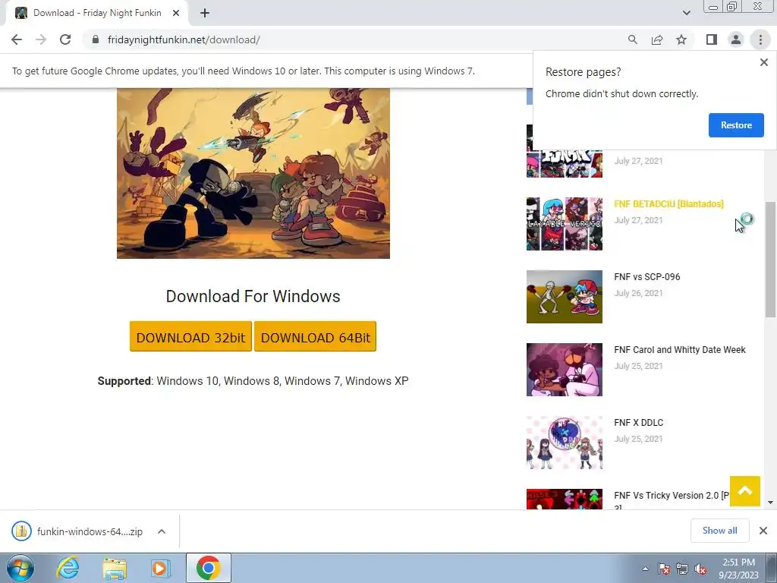Open Windows Media Player from the taskbar
This screenshot has width=777, height=583.
pyautogui.click(x=160, y=568)
